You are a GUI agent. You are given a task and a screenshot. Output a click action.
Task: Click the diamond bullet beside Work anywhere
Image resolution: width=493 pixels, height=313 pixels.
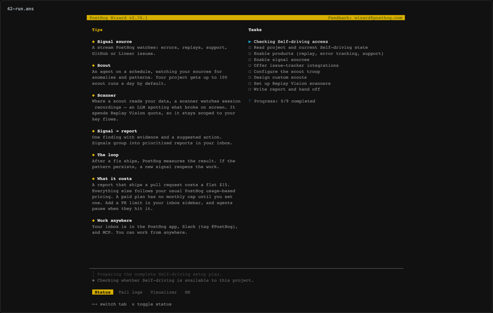point(93,220)
